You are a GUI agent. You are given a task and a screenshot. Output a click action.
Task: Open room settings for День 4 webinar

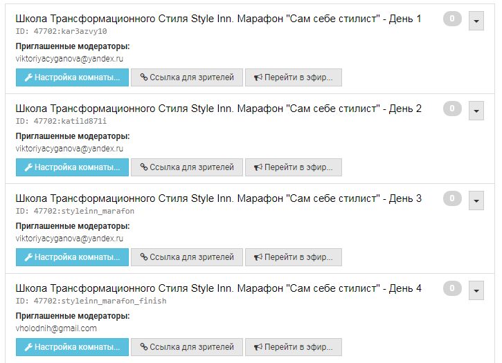point(72,347)
